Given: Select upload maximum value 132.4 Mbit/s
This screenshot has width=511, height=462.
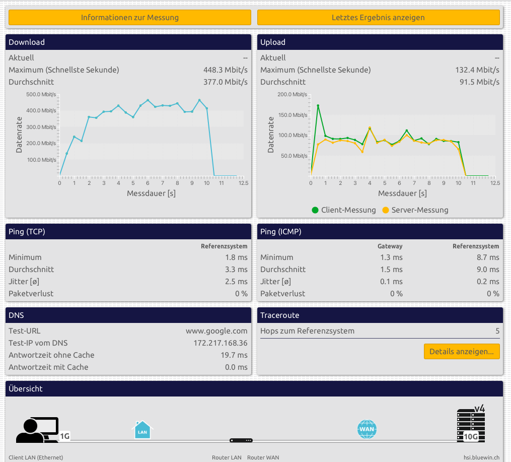Looking at the screenshot, I should [477, 70].
